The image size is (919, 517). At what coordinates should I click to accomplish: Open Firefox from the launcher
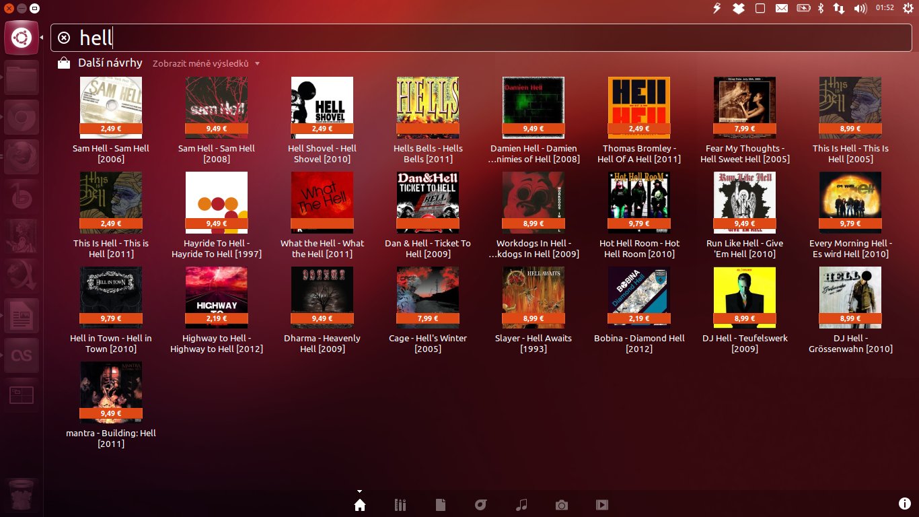21,158
